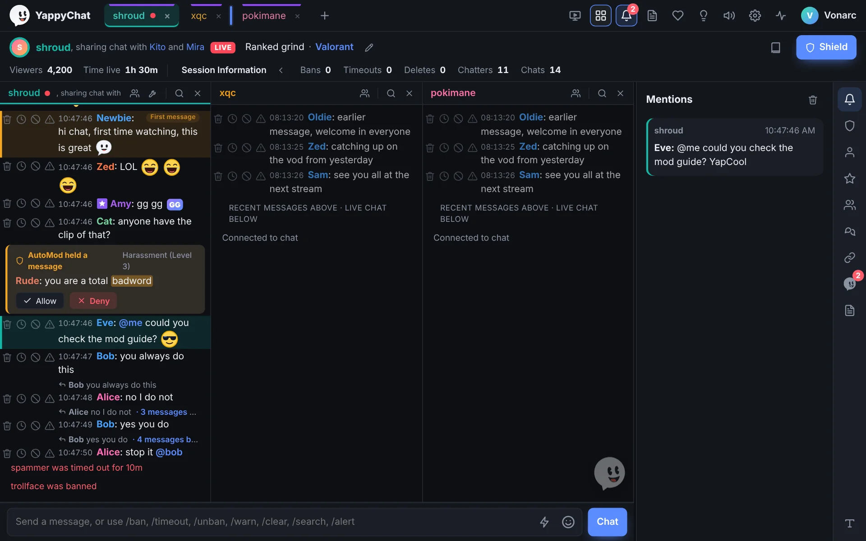Screen dimensions: 866x541
Task: Click the heart favorites icon
Action: 677,16
